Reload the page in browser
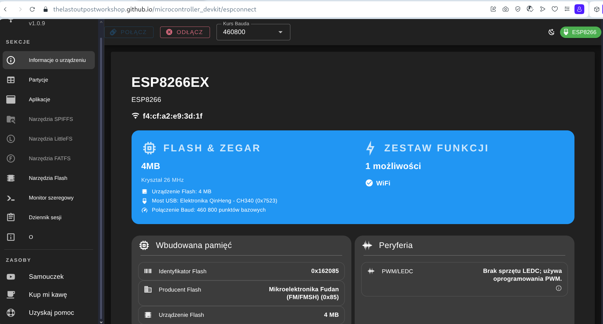This screenshot has height=324, width=603. pos(32,9)
